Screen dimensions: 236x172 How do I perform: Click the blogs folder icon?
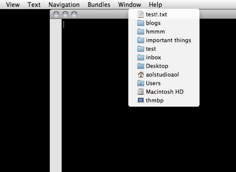141,23
